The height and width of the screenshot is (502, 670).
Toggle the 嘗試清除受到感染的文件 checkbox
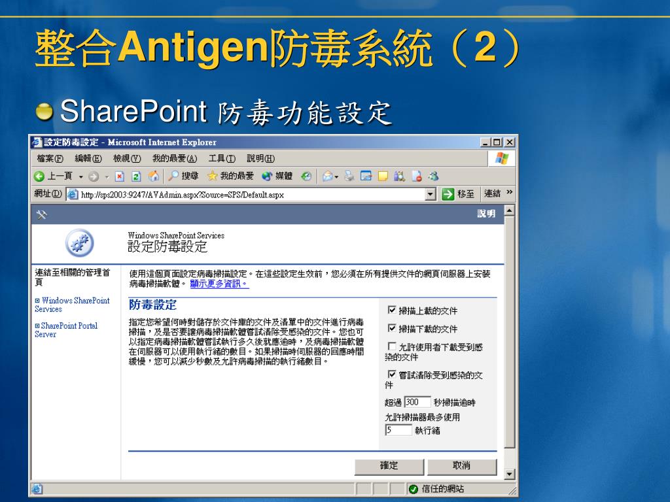coord(392,375)
